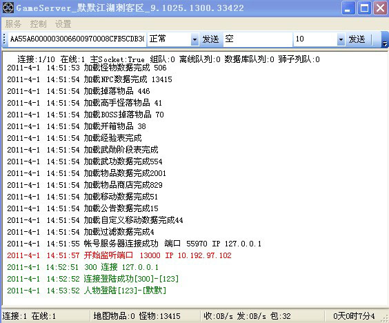389x323 pixels.
Task: Minimize the GameServer window
Action: [348, 8]
